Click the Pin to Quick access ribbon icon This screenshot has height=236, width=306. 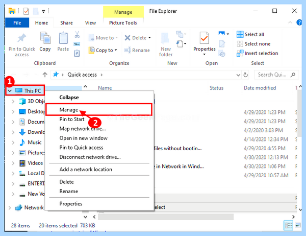[21, 38]
